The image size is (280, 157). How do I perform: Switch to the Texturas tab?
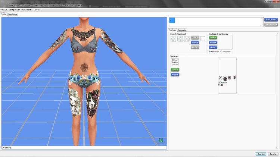173,30
